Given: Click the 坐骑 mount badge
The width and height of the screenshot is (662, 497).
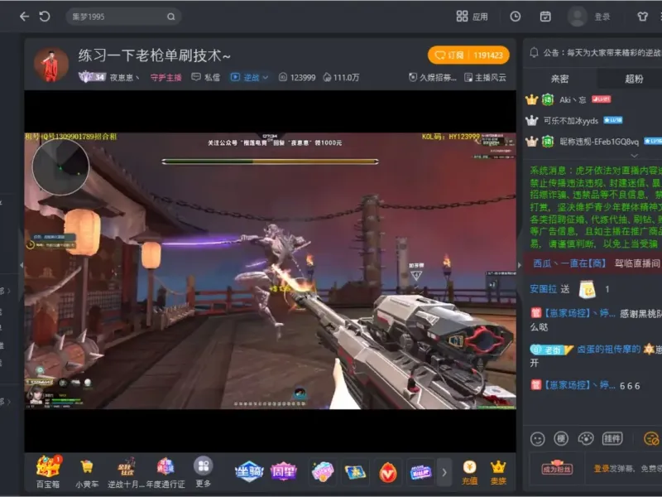Looking at the screenshot, I should click(249, 471).
